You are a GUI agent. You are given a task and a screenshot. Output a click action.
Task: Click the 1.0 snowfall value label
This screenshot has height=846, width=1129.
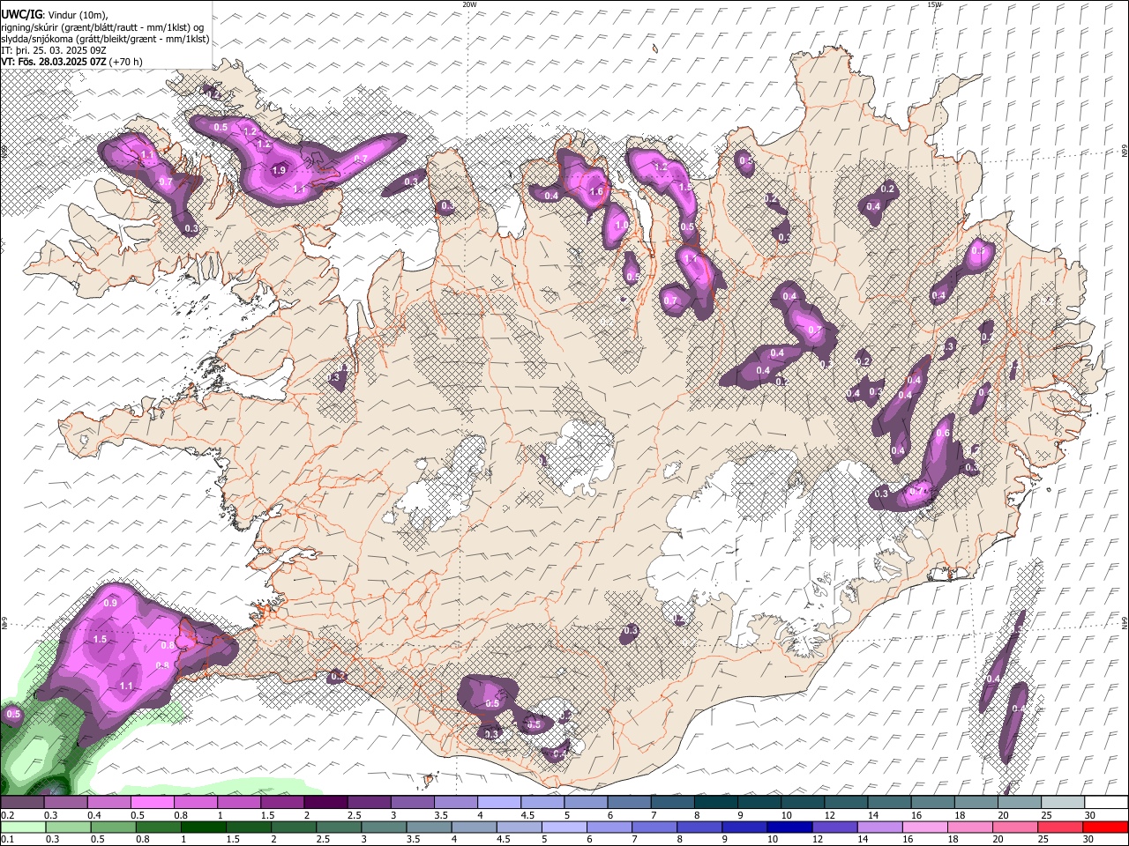[x=621, y=226]
